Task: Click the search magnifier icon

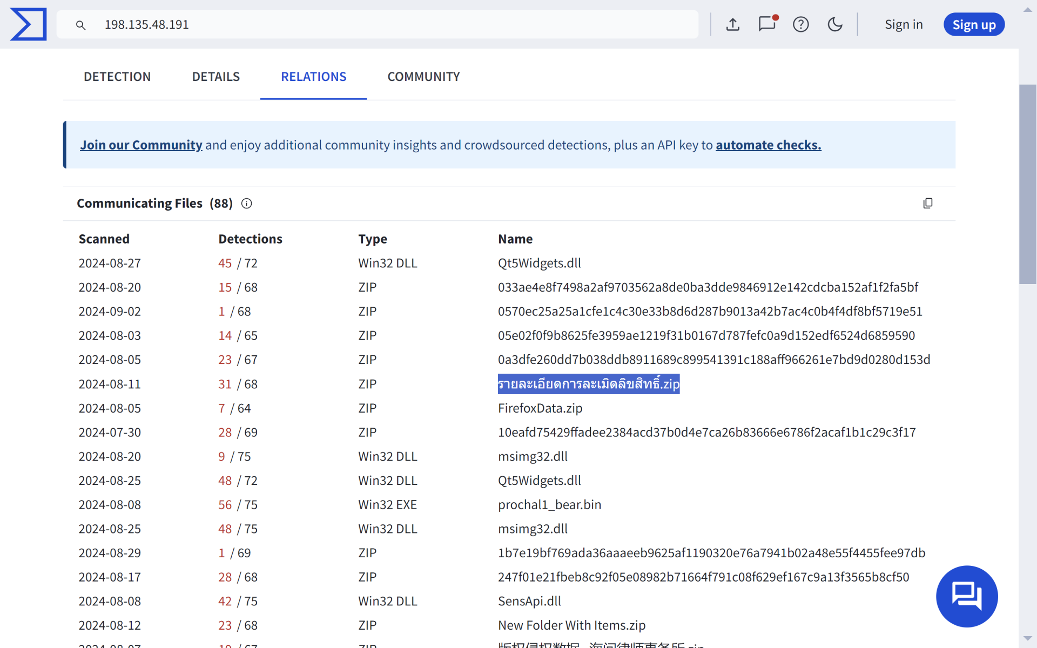Action: point(81,25)
